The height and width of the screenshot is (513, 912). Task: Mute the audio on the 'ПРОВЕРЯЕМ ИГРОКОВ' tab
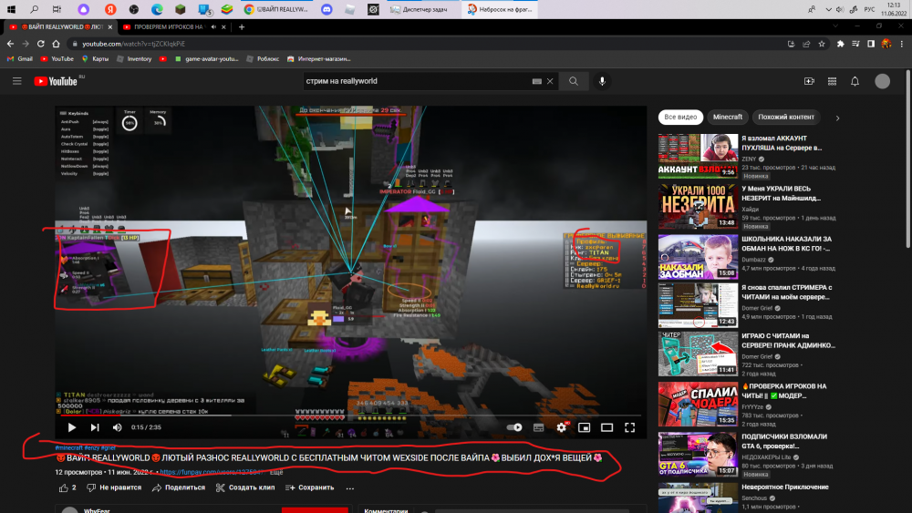coord(214,26)
